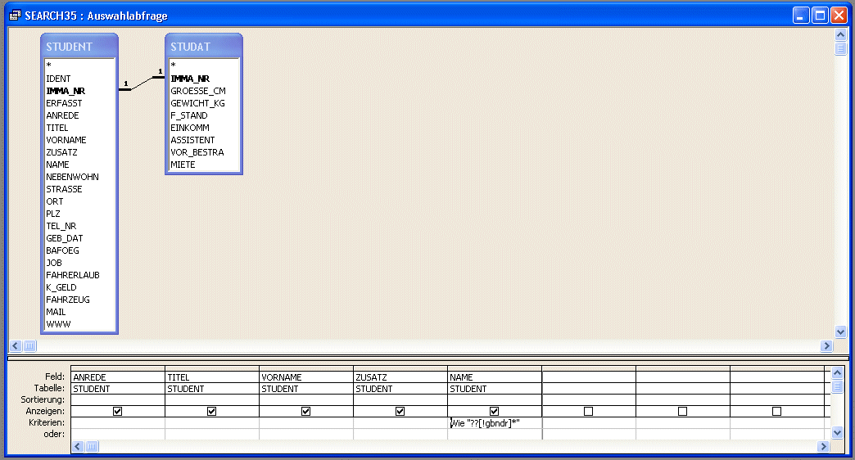Click the Feld cell containing ANREDE
The image size is (855, 460).
[118, 377]
